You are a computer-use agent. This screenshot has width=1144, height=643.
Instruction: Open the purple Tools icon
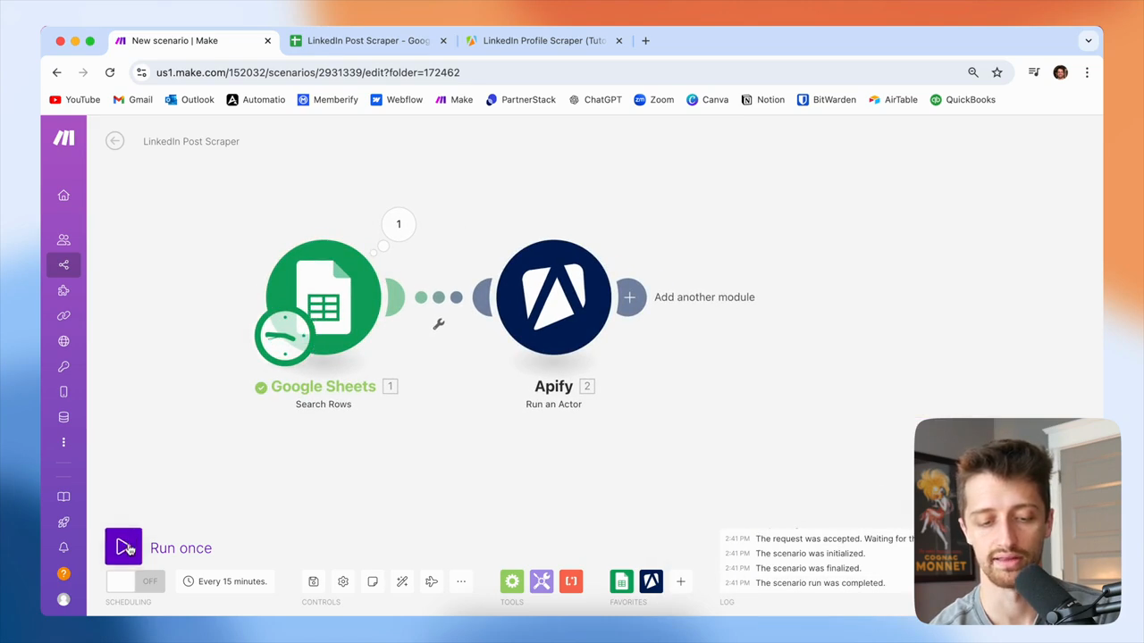pos(542,581)
